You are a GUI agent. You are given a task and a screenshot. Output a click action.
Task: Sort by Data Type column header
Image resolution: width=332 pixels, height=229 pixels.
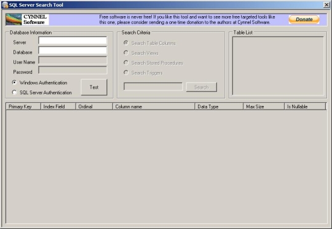tap(219, 106)
